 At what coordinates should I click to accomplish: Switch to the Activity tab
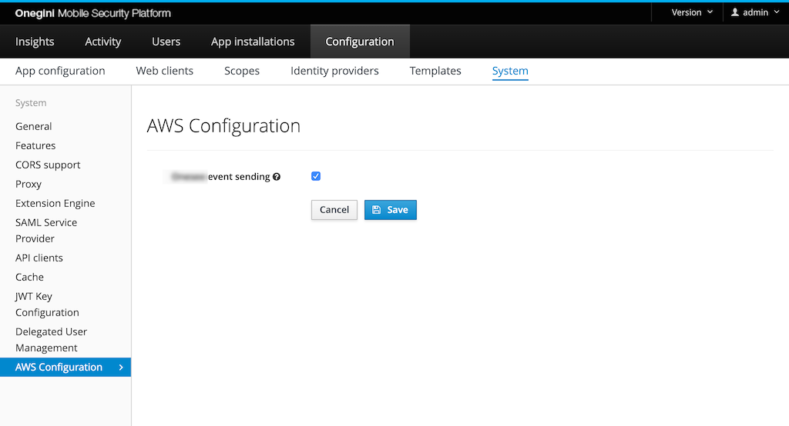pos(102,42)
